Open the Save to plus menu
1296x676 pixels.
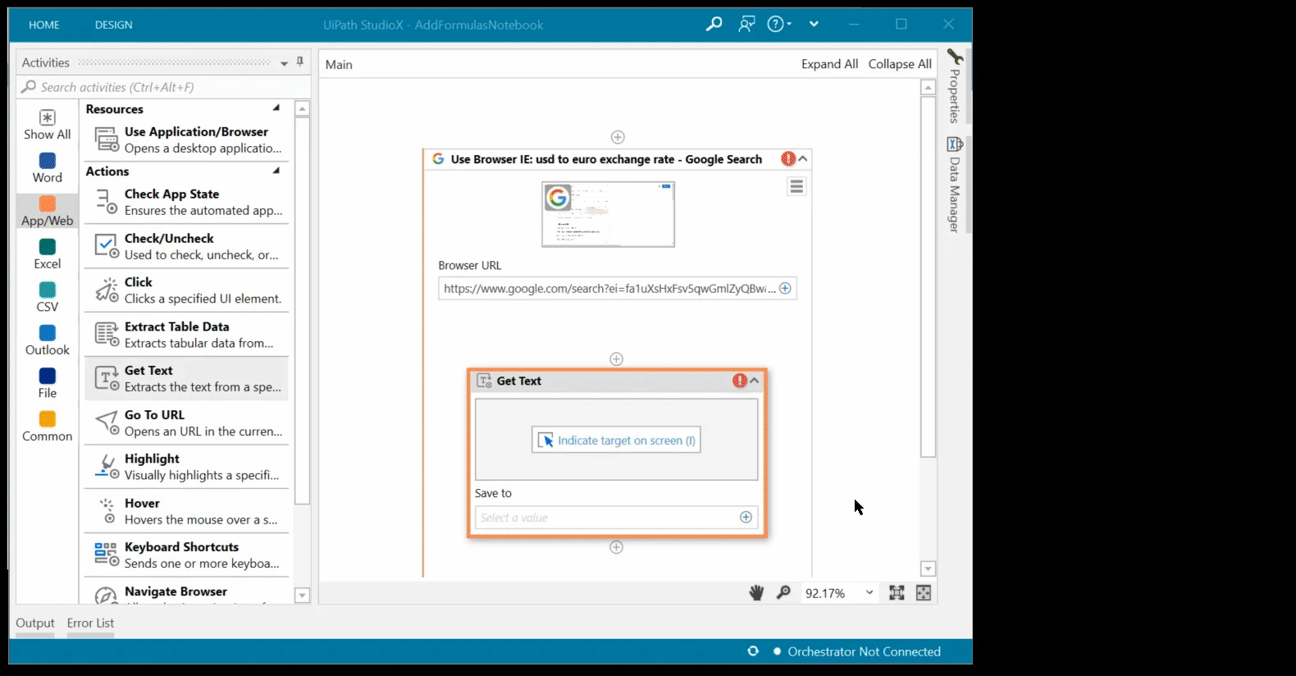[x=746, y=517]
